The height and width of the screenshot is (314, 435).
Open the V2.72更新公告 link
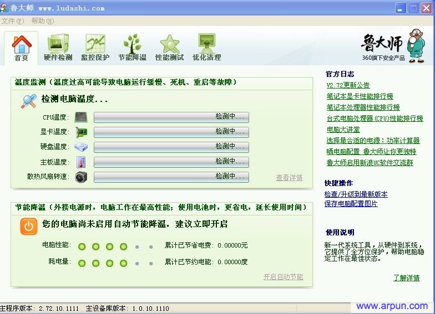(x=348, y=85)
